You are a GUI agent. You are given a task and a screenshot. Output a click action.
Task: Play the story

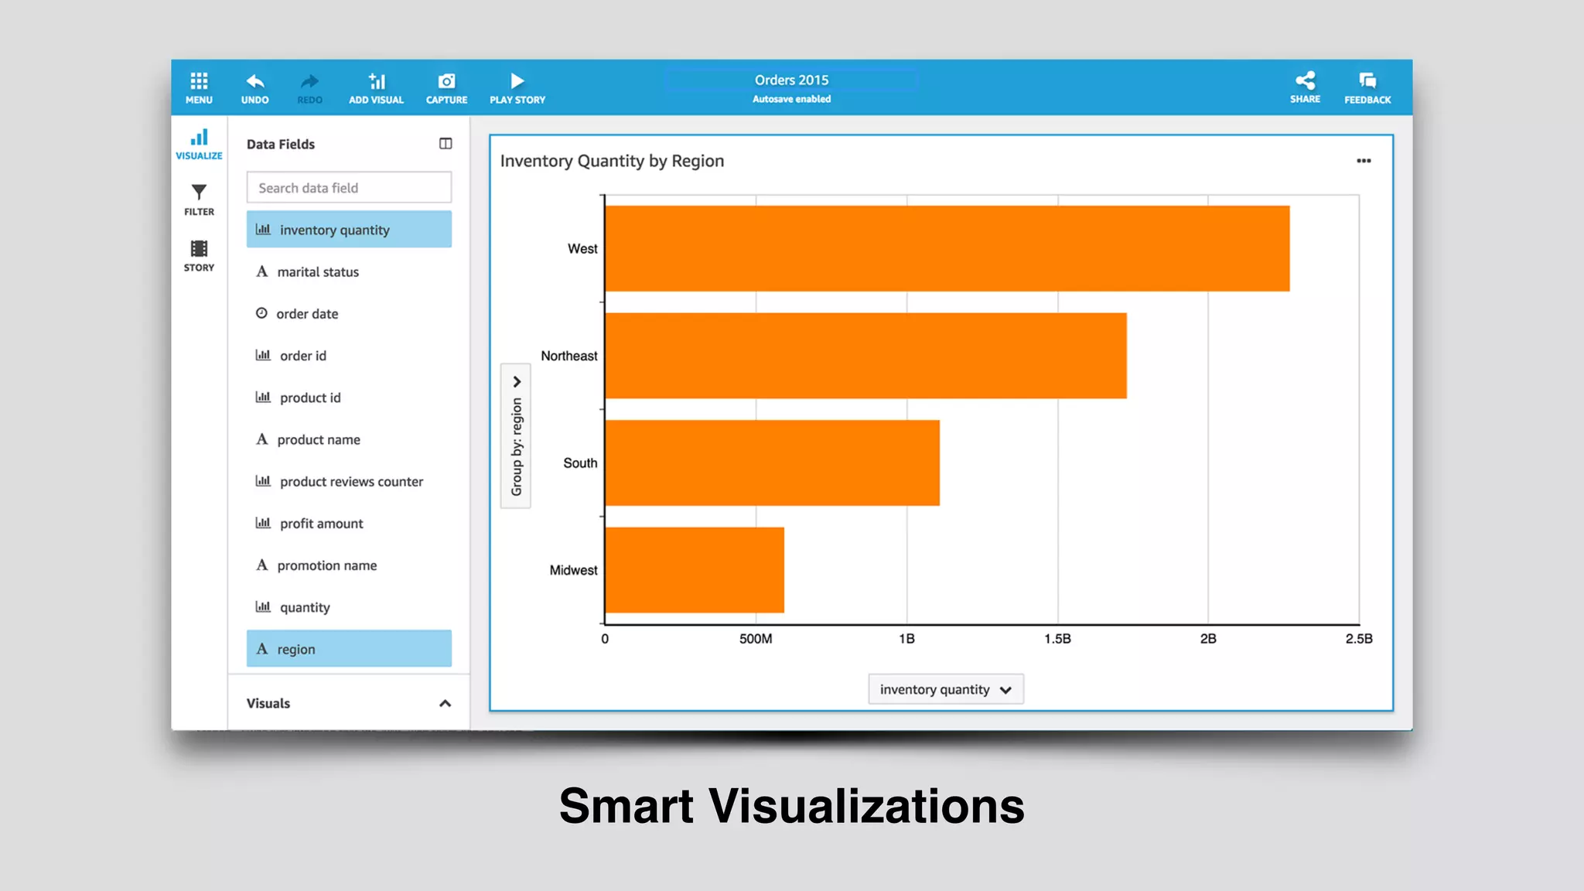coord(517,88)
